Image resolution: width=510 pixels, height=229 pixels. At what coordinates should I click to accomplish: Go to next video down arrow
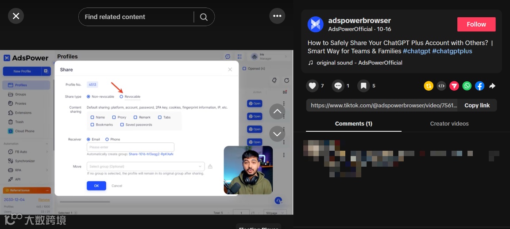(x=277, y=134)
